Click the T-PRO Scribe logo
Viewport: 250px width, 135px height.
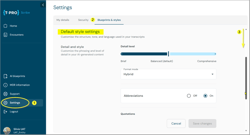click(16, 13)
